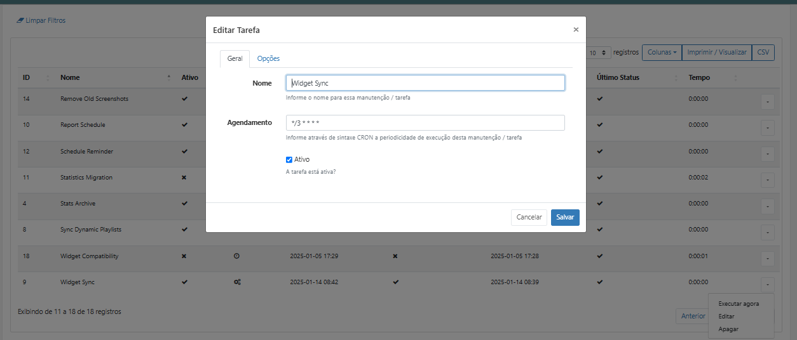Select the Geral tab

tap(235, 58)
